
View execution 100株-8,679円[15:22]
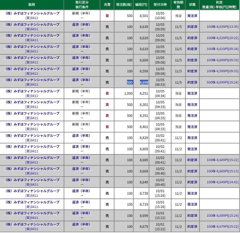pyautogui.click(x=222, y=227)
